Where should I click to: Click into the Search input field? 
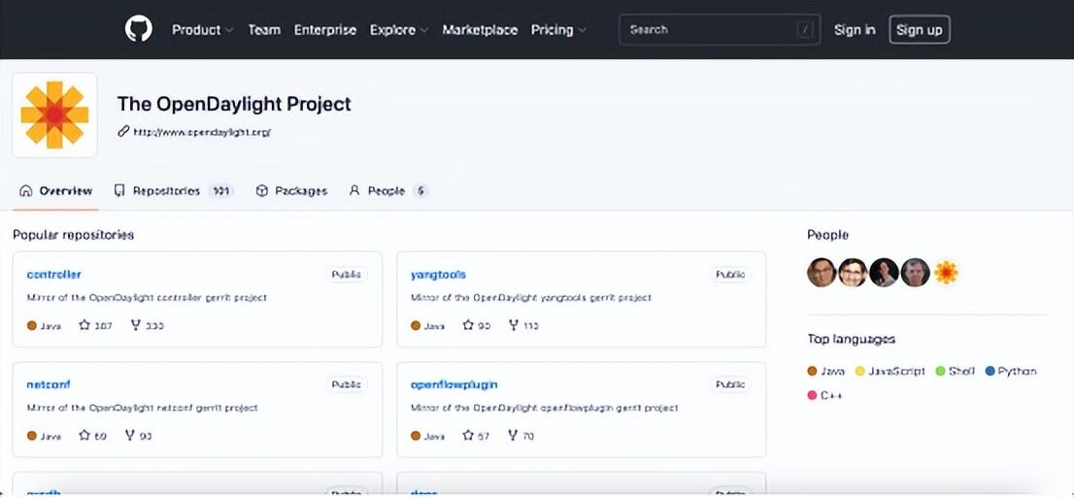pos(709,30)
